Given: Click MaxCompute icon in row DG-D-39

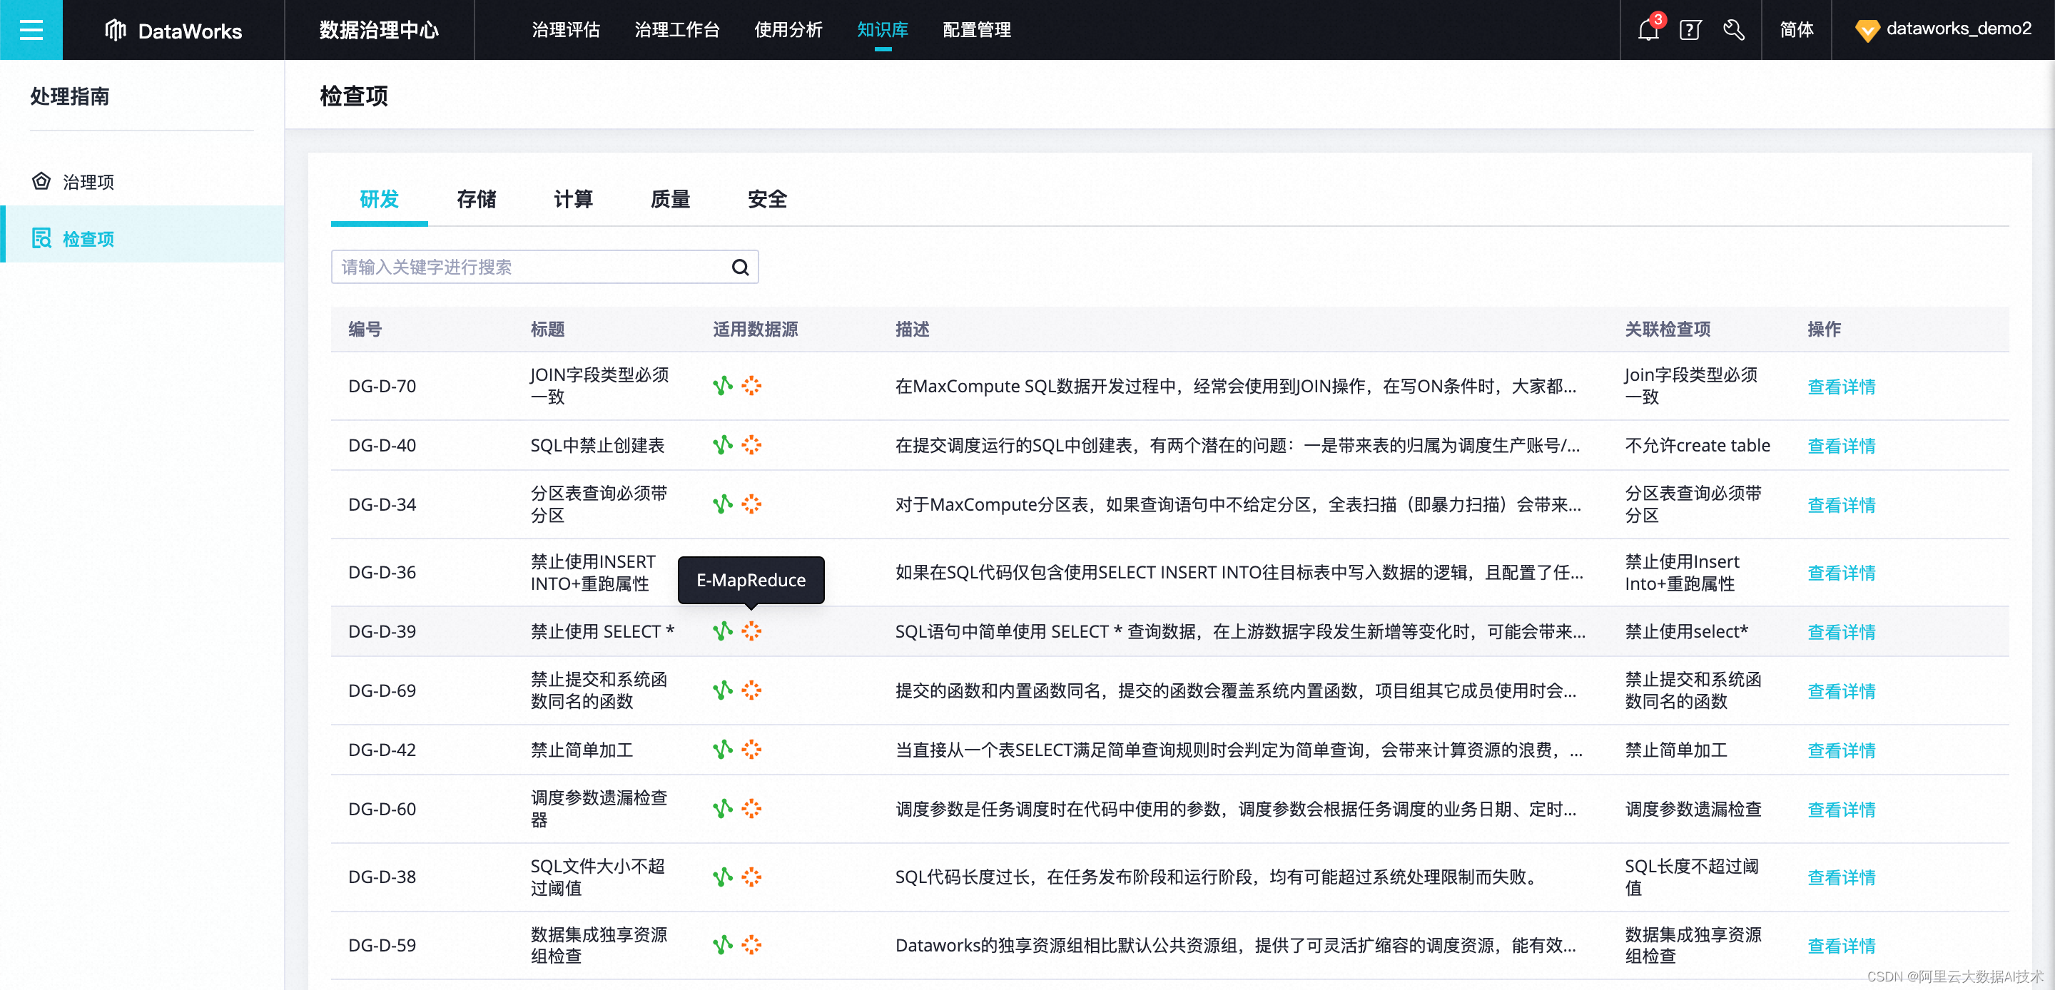Looking at the screenshot, I should tap(722, 631).
